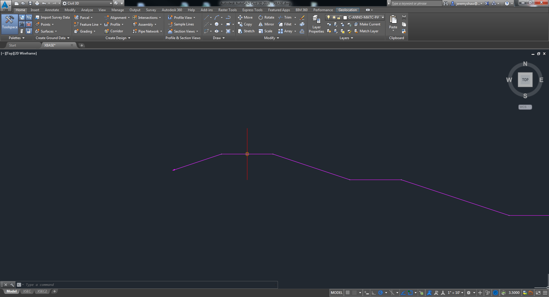Viewport: 549px width, 297px height.
Task: Launch the Mirror command
Action: point(266,24)
